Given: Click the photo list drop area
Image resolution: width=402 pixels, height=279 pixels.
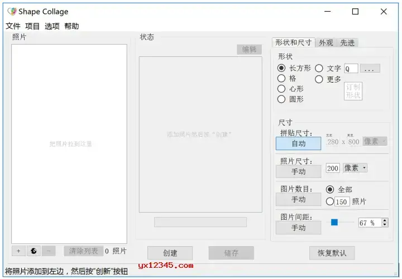Looking at the screenshot, I should coord(69,144).
